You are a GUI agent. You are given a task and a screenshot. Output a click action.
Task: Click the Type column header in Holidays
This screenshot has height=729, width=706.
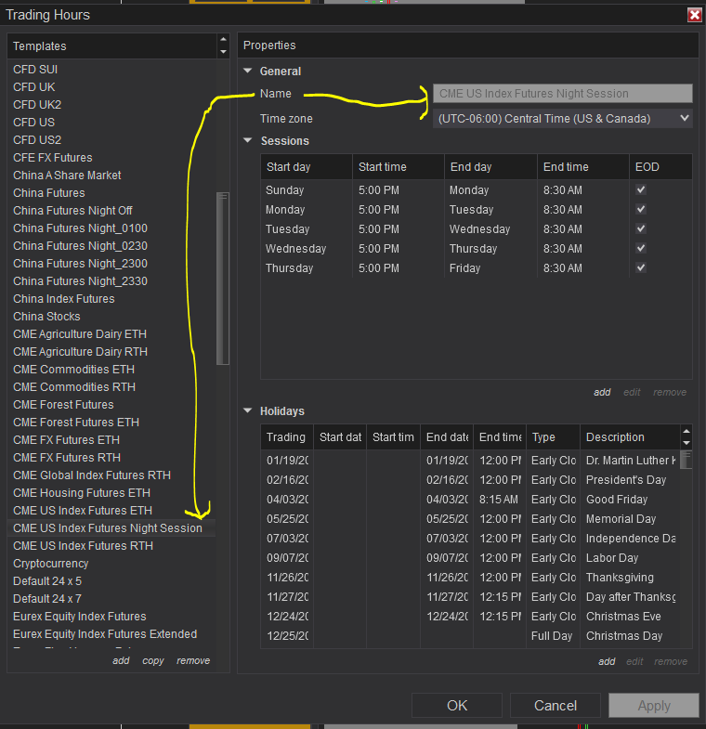[x=553, y=437]
